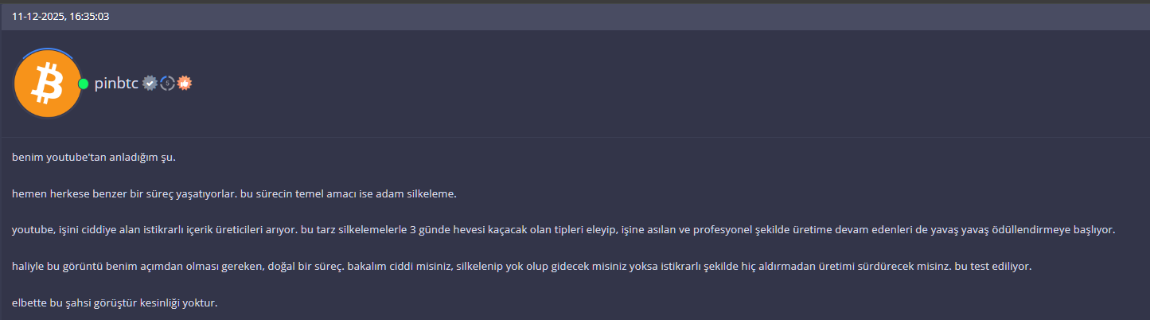Click the level 5 circular badge
Screen dimensions: 1150x320
coord(167,83)
